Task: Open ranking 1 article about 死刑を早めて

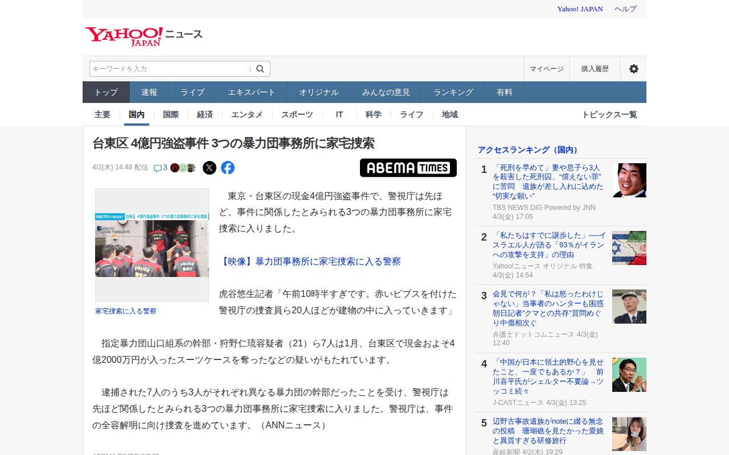Action: [x=548, y=181]
